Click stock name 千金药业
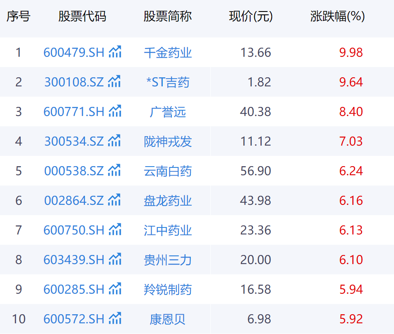 point(168,53)
